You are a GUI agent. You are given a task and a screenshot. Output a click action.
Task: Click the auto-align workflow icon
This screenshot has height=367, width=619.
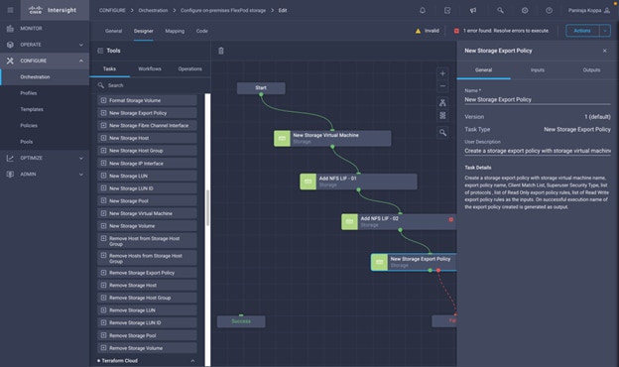[442, 103]
